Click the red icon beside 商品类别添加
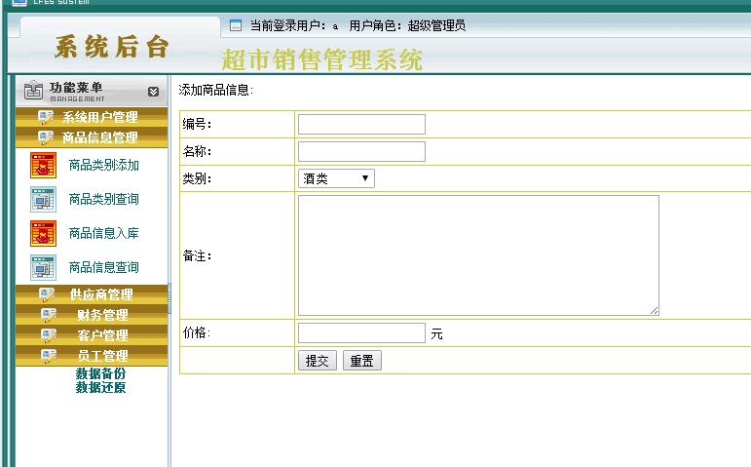Viewport: 751px width, 467px height. click(43, 166)
